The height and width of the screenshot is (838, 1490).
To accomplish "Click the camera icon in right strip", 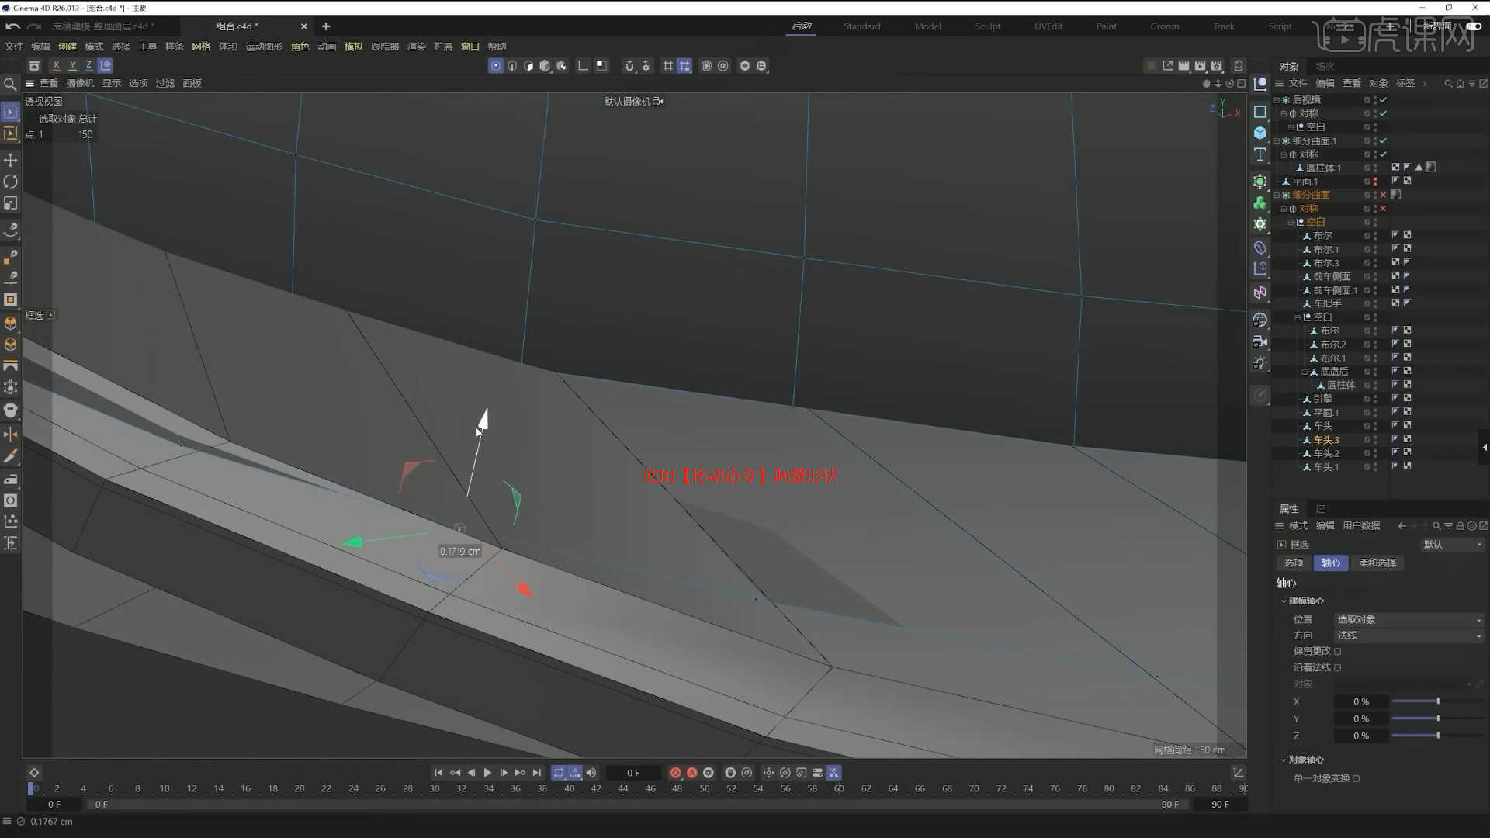I will (1260, 341).
